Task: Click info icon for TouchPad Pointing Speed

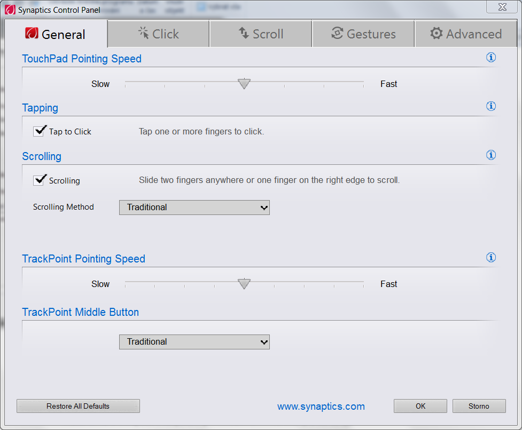Action: point(491,58)
